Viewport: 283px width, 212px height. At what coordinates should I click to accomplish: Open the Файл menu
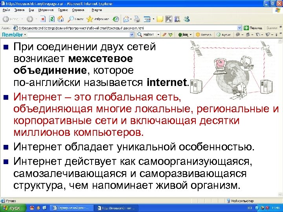(x=6, y=10)
